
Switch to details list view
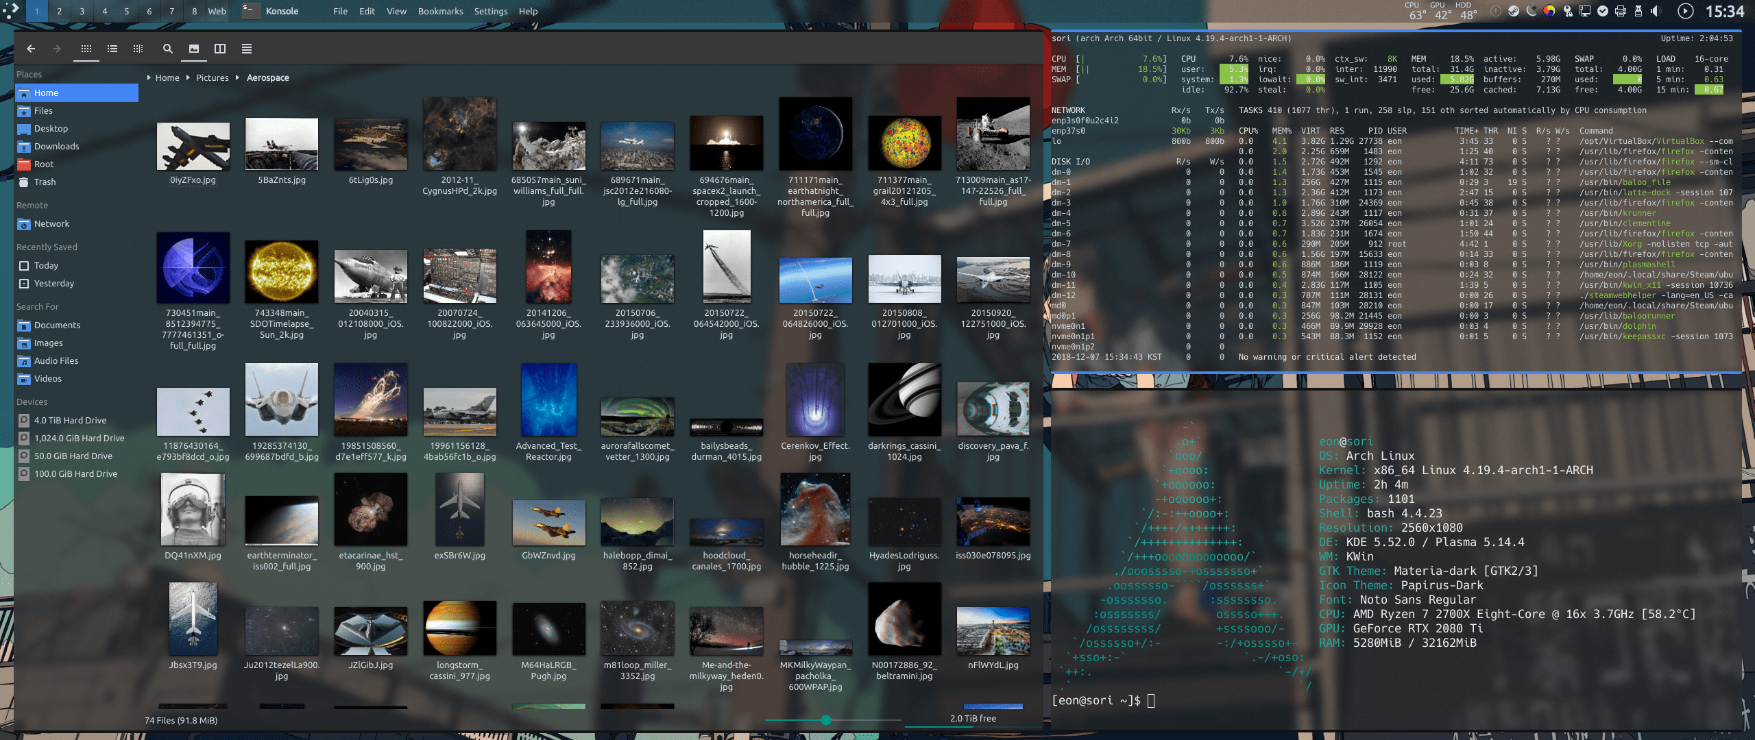tap(112, 49)
